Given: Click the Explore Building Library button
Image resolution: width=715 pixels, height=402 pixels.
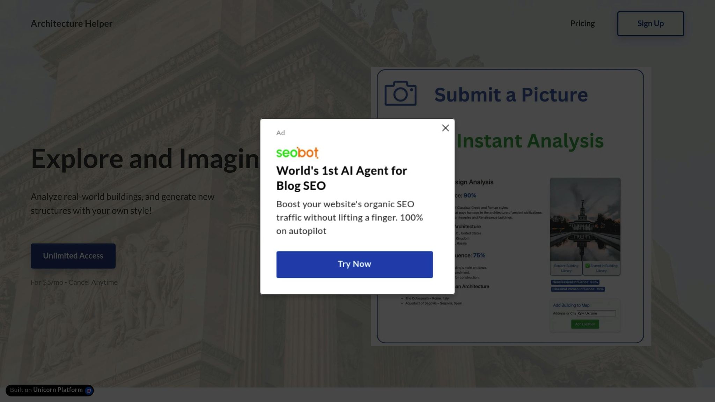Looking at the screenshot, I should 566,268.
